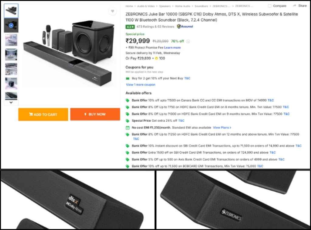Expand View 1 more coupon
The width and height of the screenshot is (311, 230).
(142, 85)
